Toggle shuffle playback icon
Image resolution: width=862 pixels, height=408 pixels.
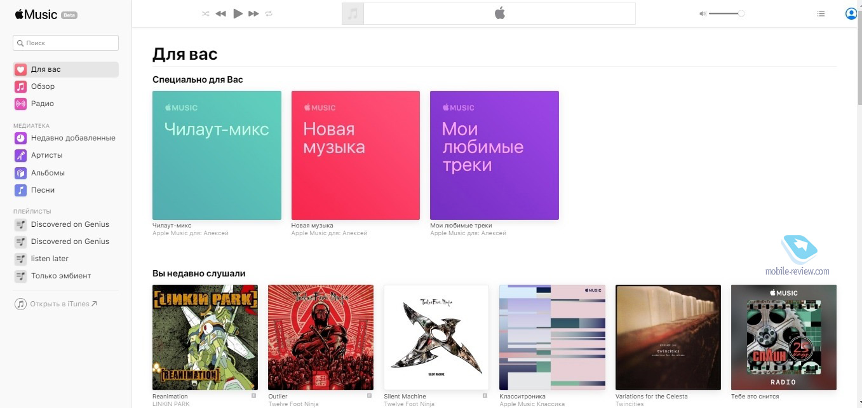point(205,13)
